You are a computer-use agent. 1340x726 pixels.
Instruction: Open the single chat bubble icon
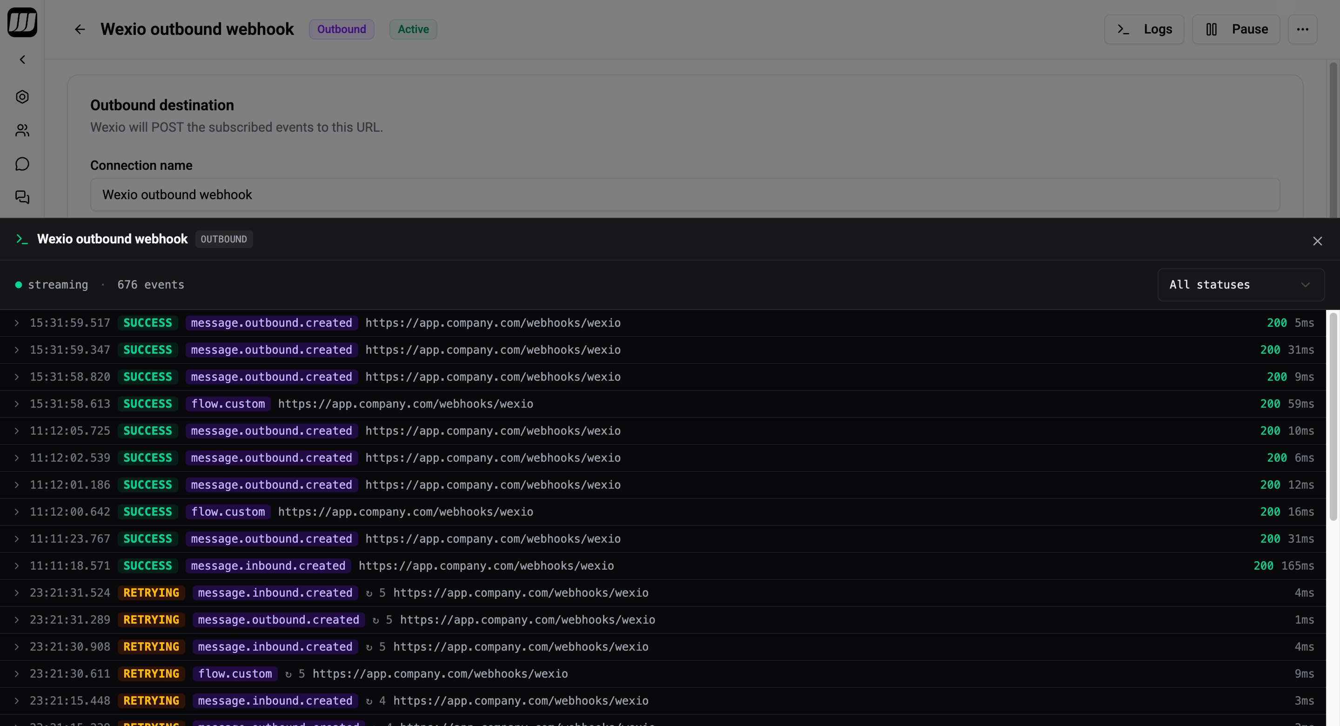[x=22, y=164]
